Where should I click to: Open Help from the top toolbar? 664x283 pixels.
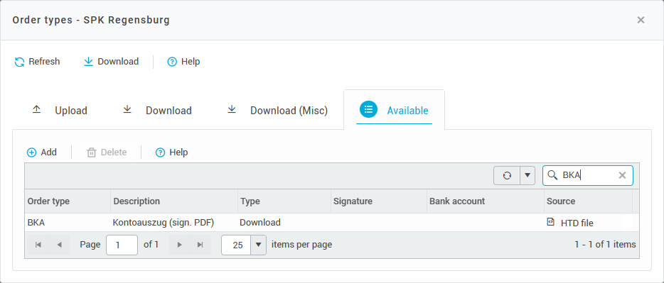click(183, 62)
